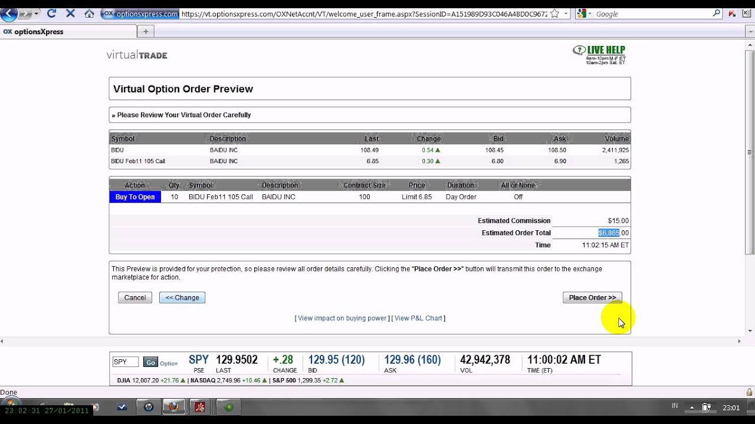Click the DJIA 12,007.20 index readout
This screenshot has width=755, height=424.
[x=151, y=381]
